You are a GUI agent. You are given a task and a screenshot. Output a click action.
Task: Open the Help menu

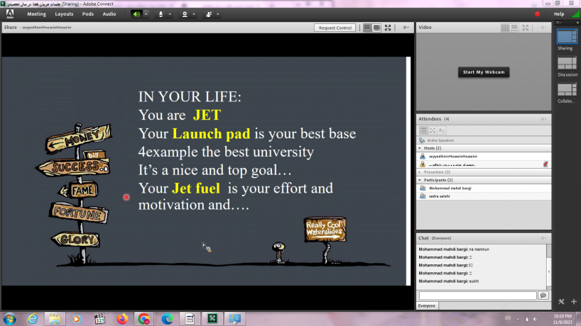[559, 14]
